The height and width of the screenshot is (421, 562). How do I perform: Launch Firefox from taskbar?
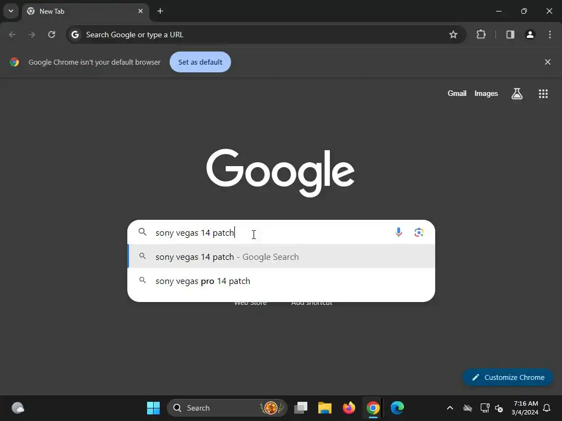349,408
